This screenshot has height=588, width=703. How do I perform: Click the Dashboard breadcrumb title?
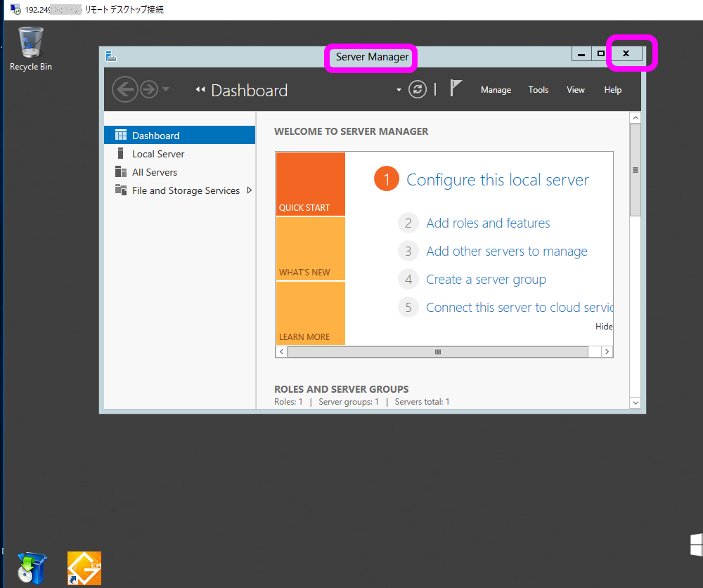tap(250, 91)
